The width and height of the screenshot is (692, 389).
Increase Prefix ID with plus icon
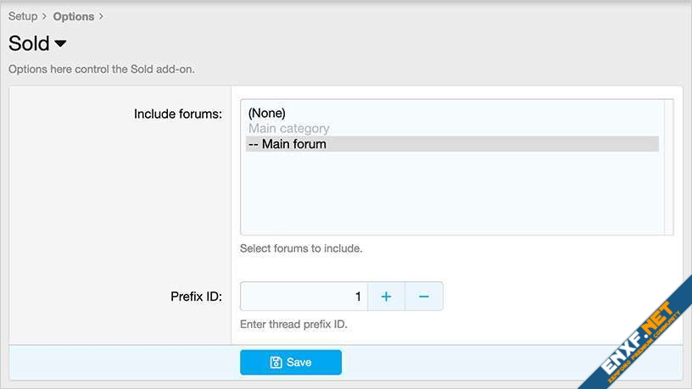pos(386,297)
